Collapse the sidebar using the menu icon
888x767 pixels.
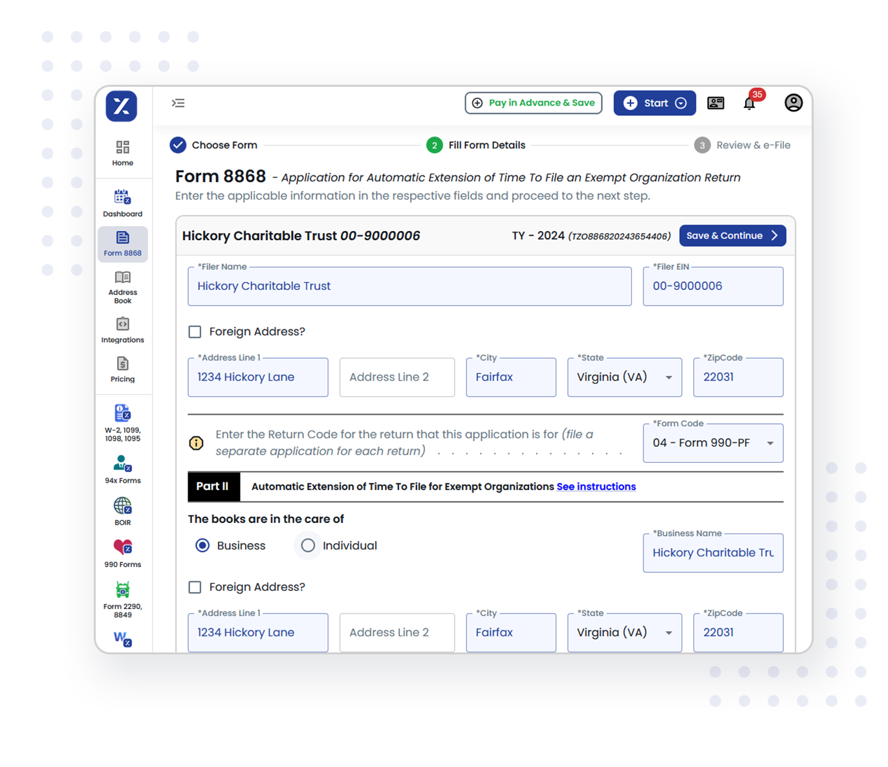(179, 103)
